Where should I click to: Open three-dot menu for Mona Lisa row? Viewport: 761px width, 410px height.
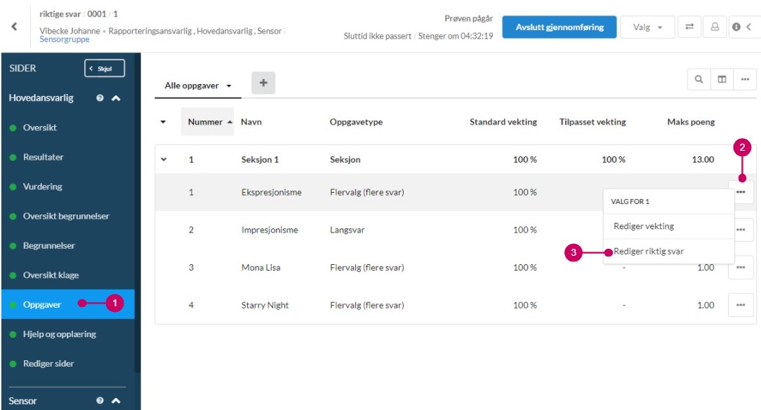(x=741, y=268)
